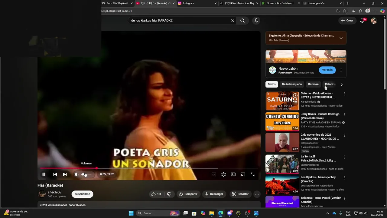Open options for the Nuevo Jabón ad
The image size is (387, 218).
[341, 70]
